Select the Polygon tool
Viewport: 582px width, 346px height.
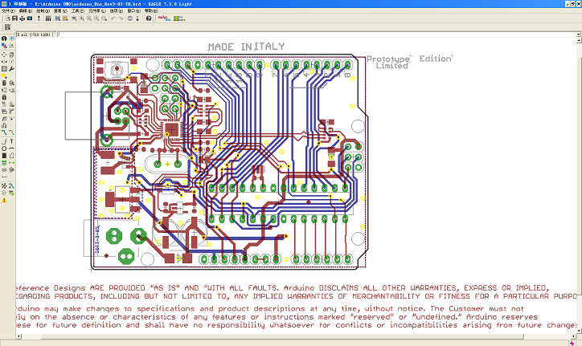click(11, 156)
